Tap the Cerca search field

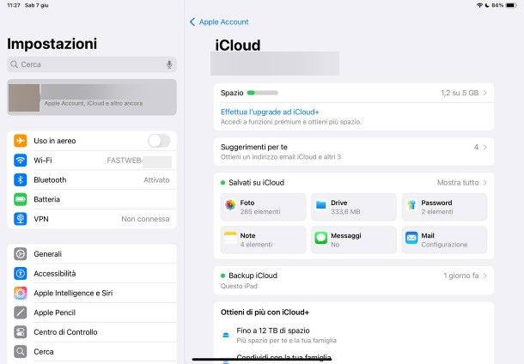click(x=92, y=64)
